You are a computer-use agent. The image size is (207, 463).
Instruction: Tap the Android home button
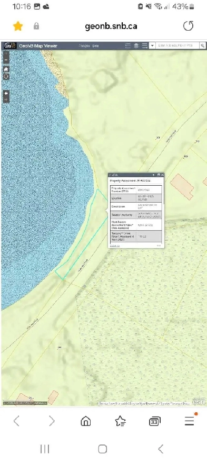click(102, 449)
